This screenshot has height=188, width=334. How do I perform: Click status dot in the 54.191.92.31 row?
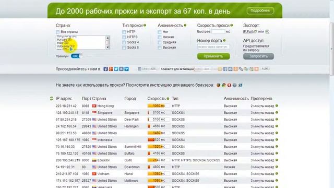[x=277, y=167]
